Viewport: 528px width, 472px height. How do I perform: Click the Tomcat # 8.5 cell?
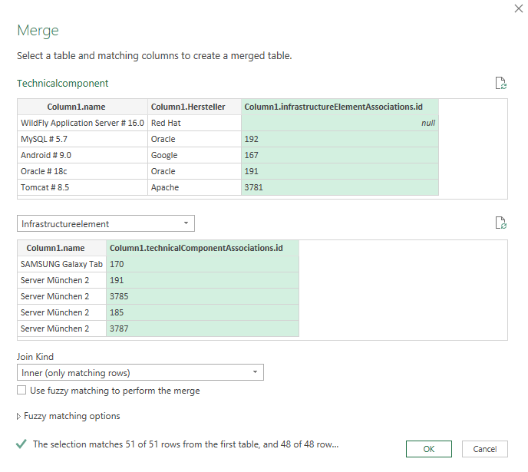point(82,187)
